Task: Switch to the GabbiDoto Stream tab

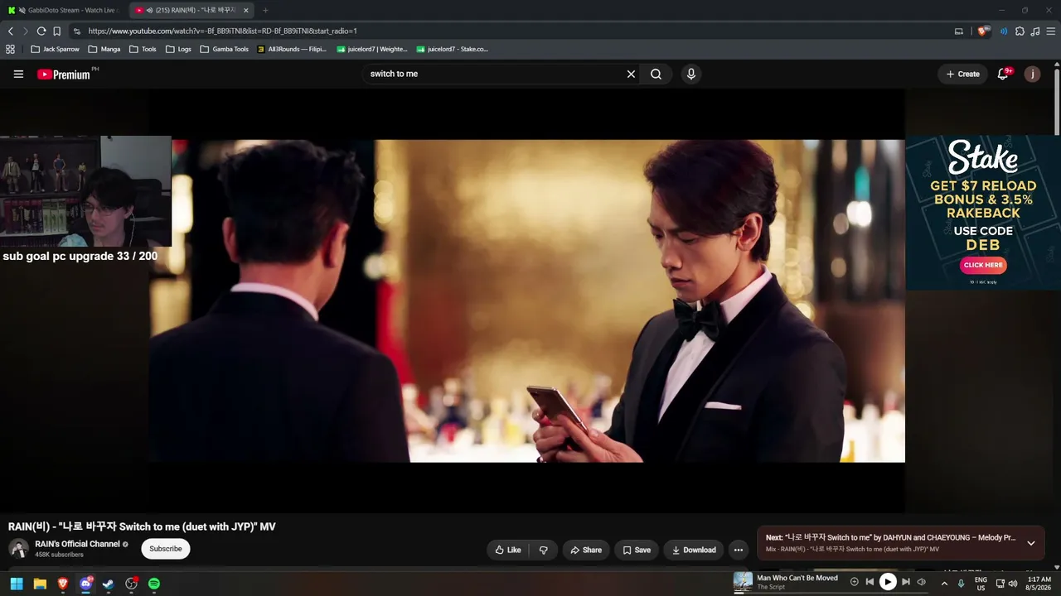Action: (63, 10)
